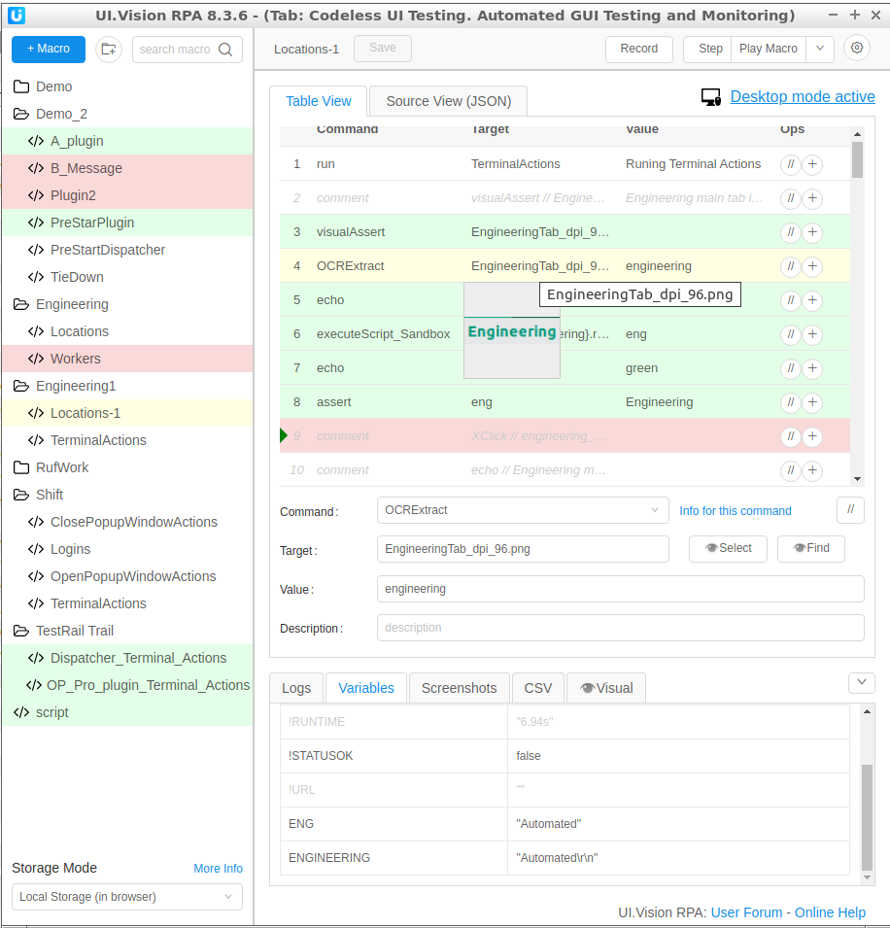Click the plus icon on the OCRExtract row
The width and height of the screenshot is (890, 928).
(812, 266)
